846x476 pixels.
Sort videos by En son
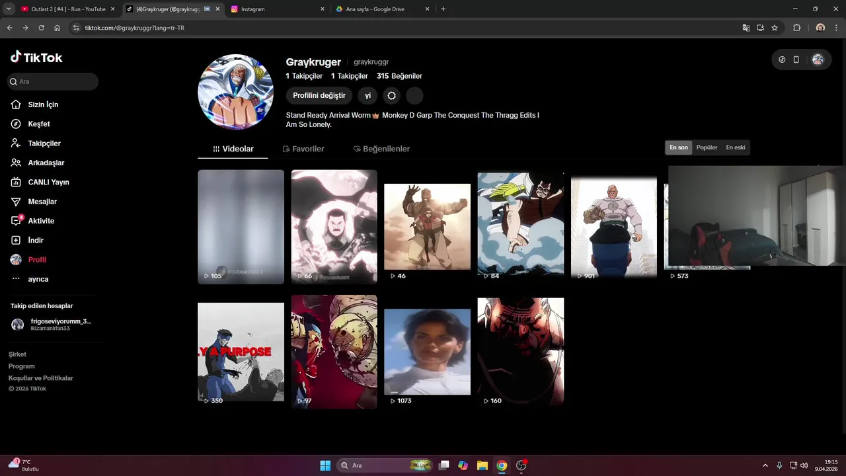pos(679,147)
